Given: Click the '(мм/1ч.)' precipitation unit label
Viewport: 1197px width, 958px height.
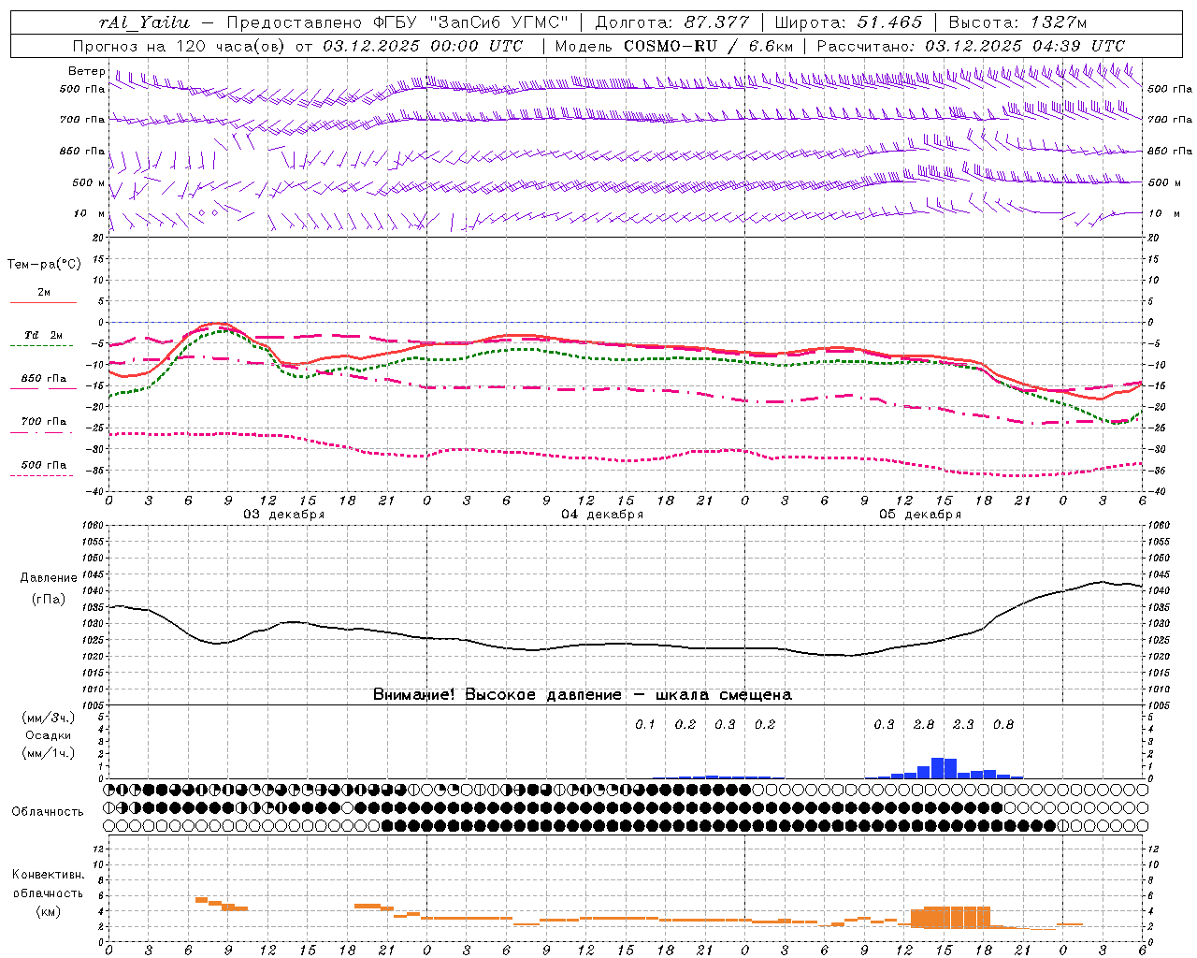Looking at the screenshot, I should (49, 753).
